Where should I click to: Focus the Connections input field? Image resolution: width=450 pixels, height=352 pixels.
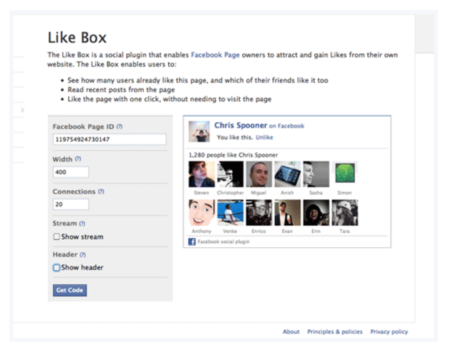click(x=71, y=204)
